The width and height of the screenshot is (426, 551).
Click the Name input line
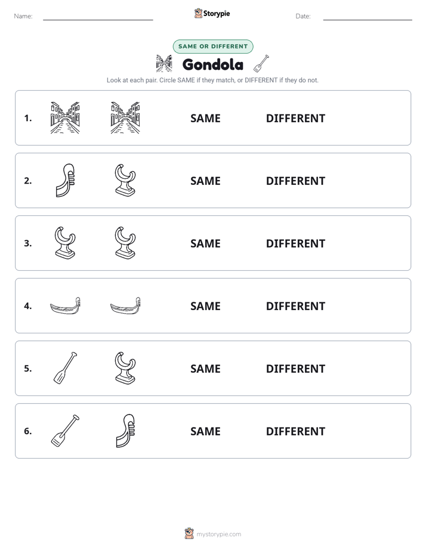pyautogui.click(x=98, y=16)
